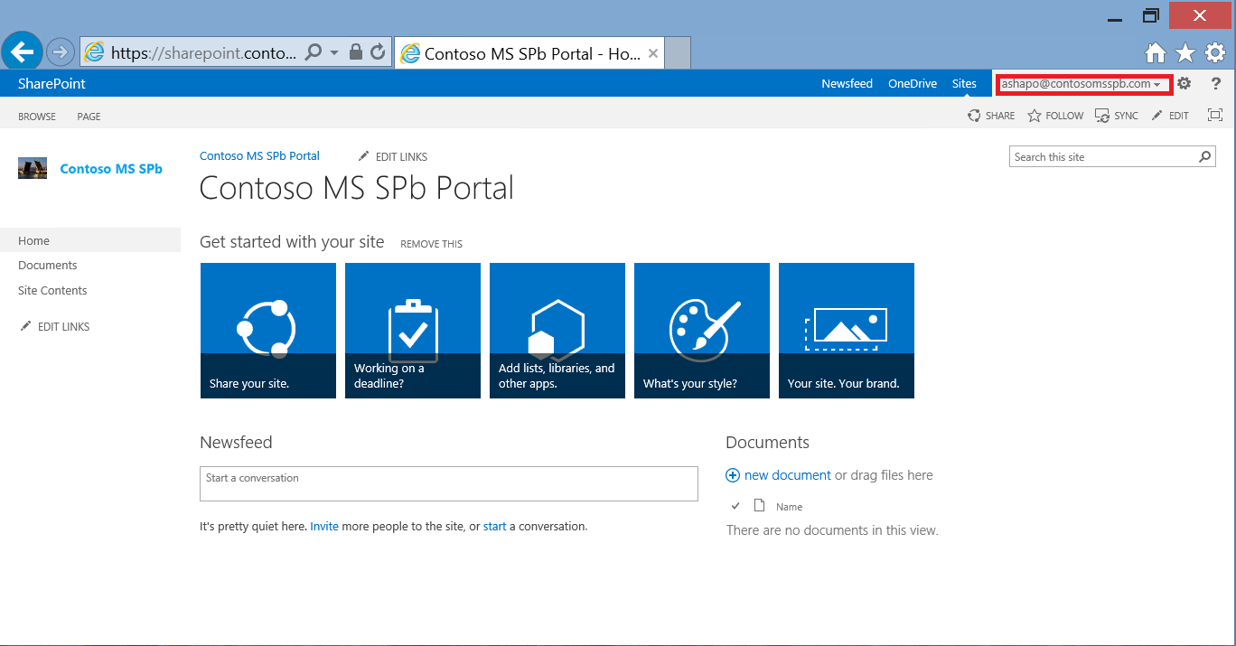Click the padlock security icon in address bar
Viewport: 1236px width, 646px height.
click(x=356, y=52)
